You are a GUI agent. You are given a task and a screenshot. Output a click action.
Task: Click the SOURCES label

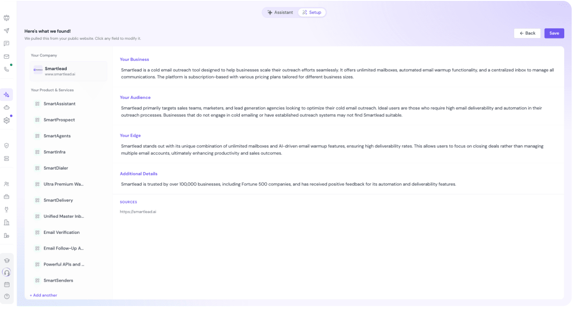(128, 202)
